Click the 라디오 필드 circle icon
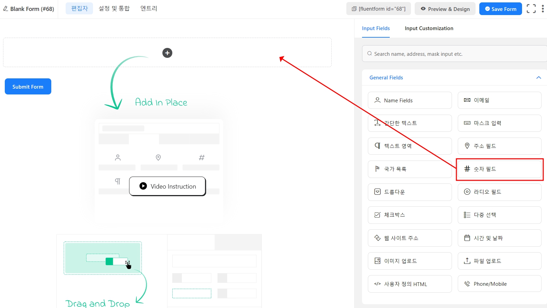Image resolution: width=547 pixels, height=308 pixels. click(467, 192)
